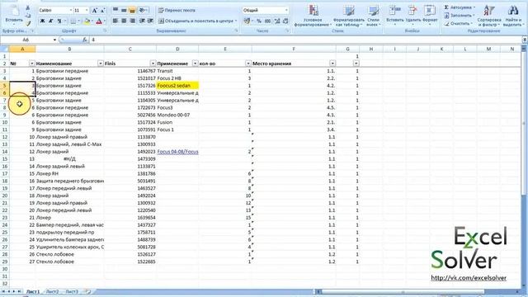Open filter dropdown for № column
528x297 pixels.
[x=31, y=64]
